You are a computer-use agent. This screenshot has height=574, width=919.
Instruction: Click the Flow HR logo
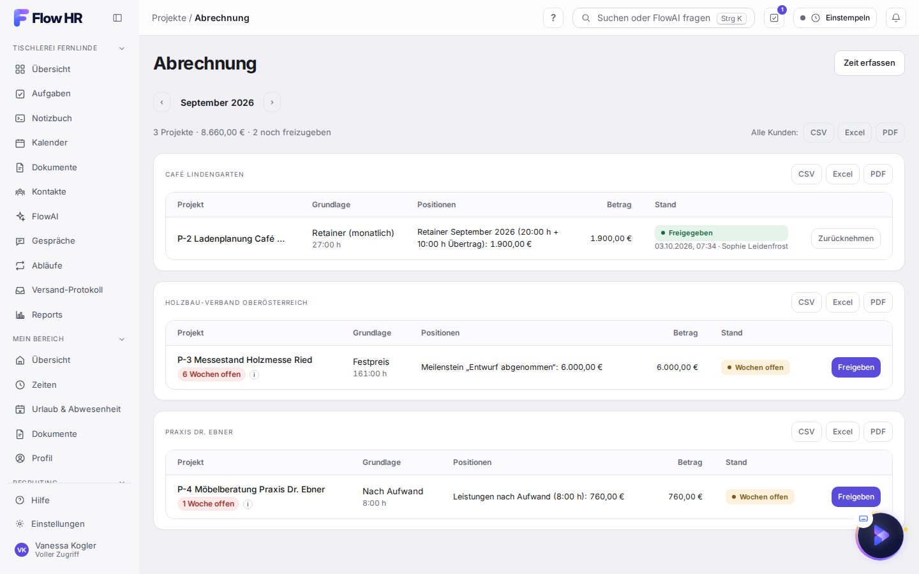[49, 18]
